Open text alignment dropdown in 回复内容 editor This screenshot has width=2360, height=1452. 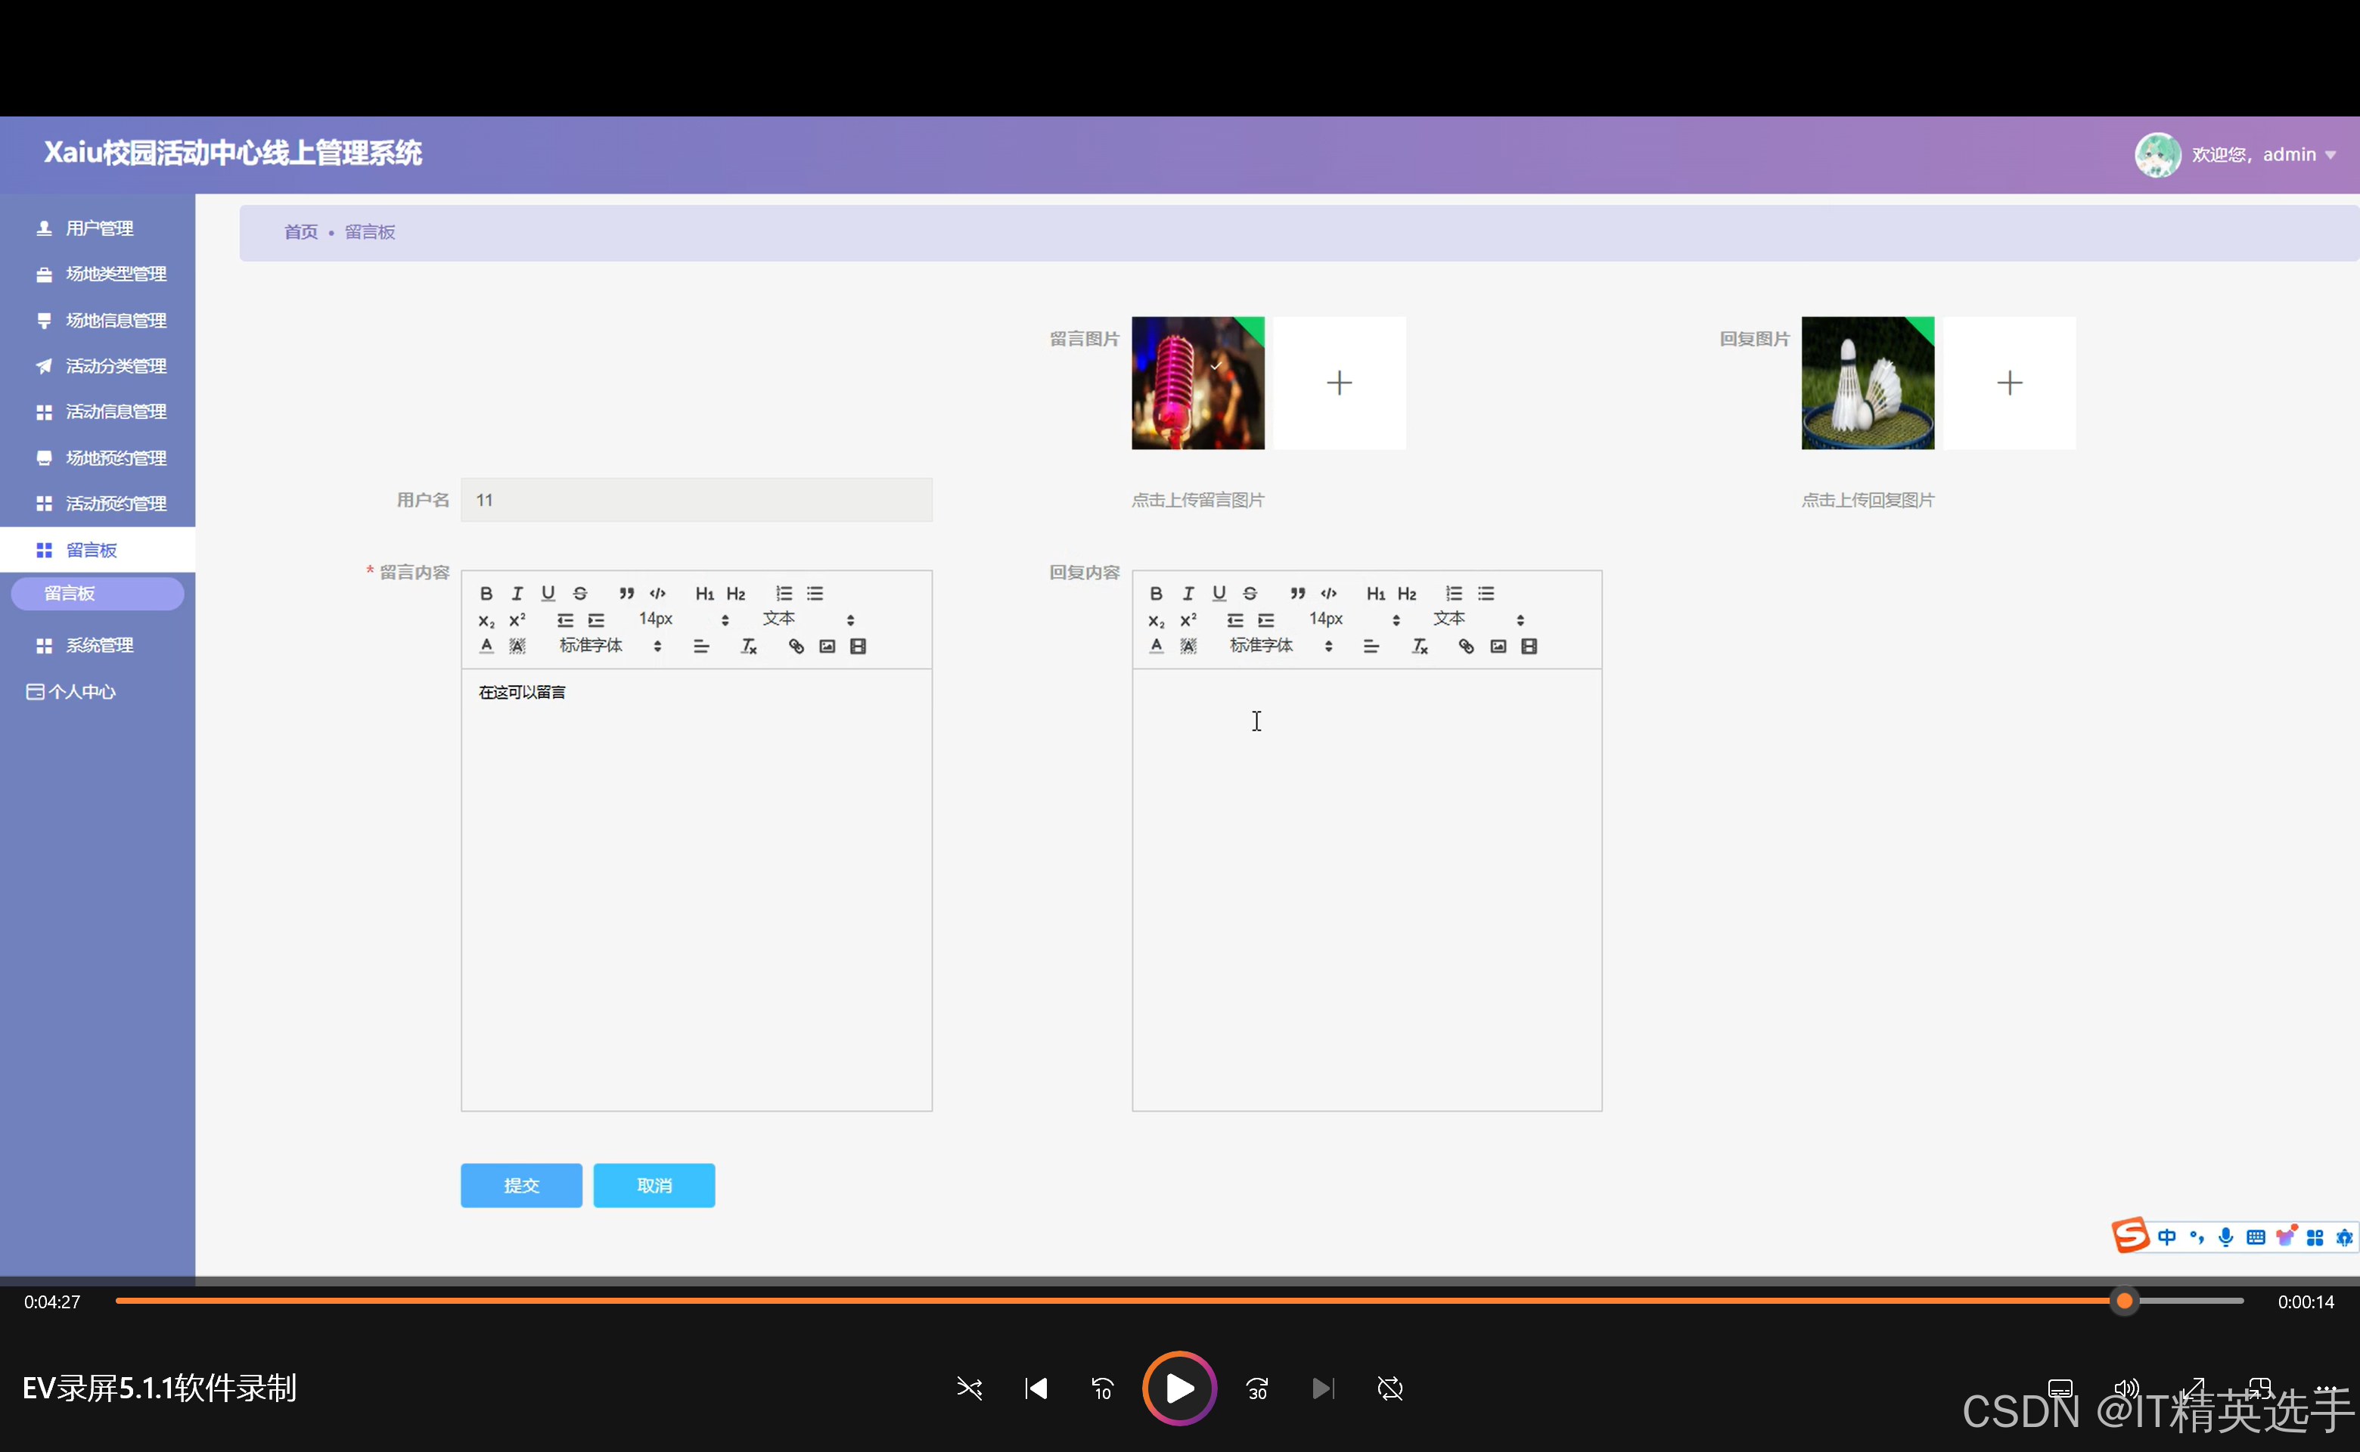pyautogui.click(x=1371, y=647)
